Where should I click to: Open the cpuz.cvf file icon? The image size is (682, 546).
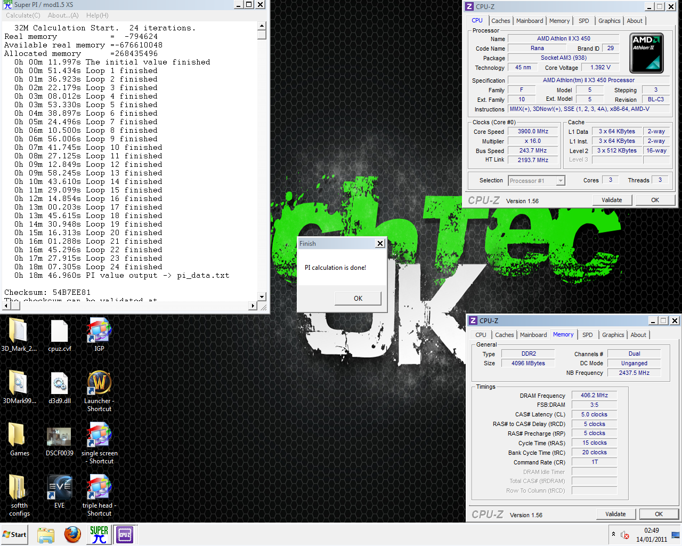[x=59, y=335]
